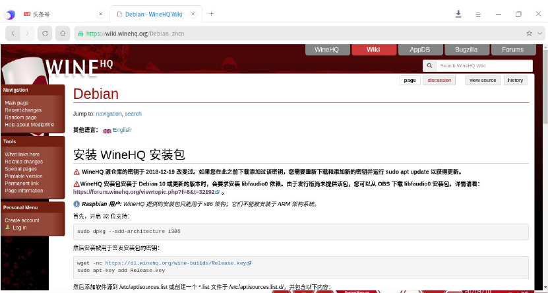This screenshot has height=293, width=548.
Task: Expand the address bar dropdown arrow
Action: pos(539,34)
